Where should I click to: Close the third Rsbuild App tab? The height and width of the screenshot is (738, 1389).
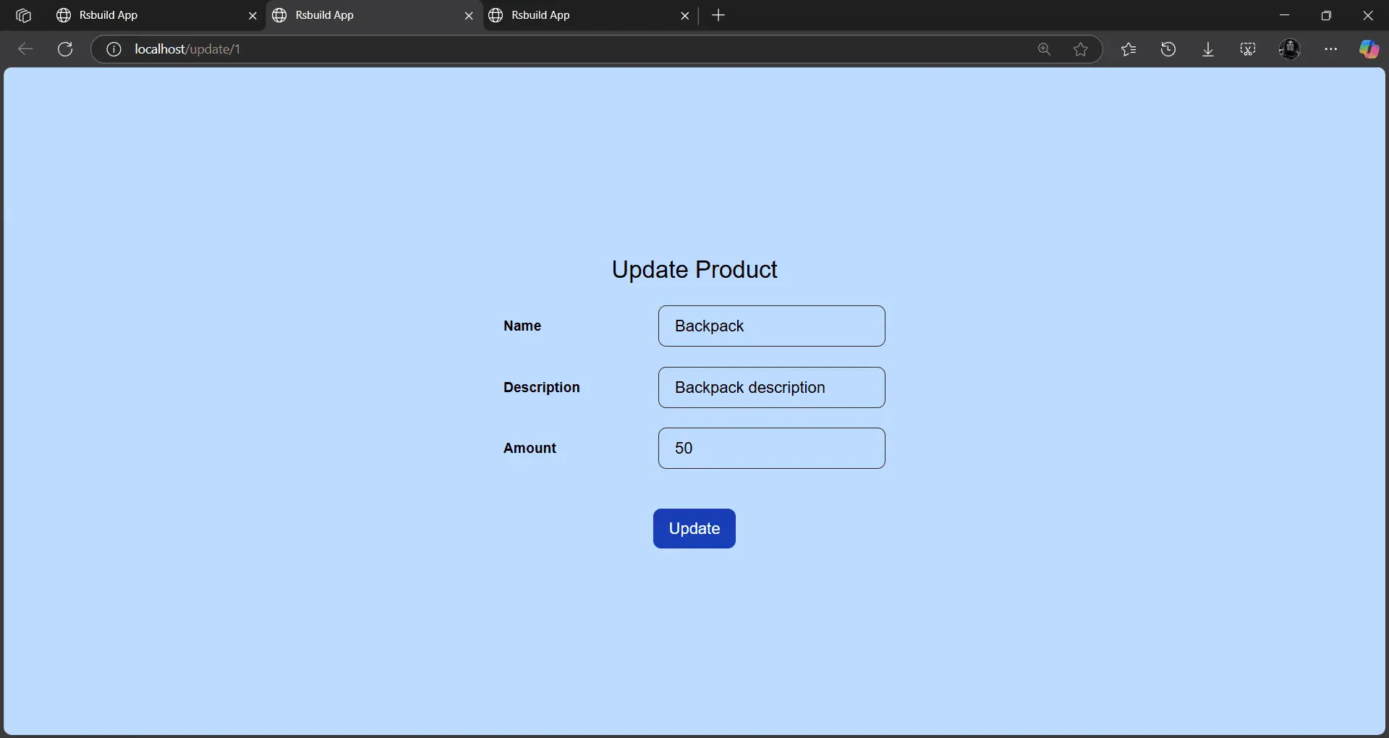(685, 15)
